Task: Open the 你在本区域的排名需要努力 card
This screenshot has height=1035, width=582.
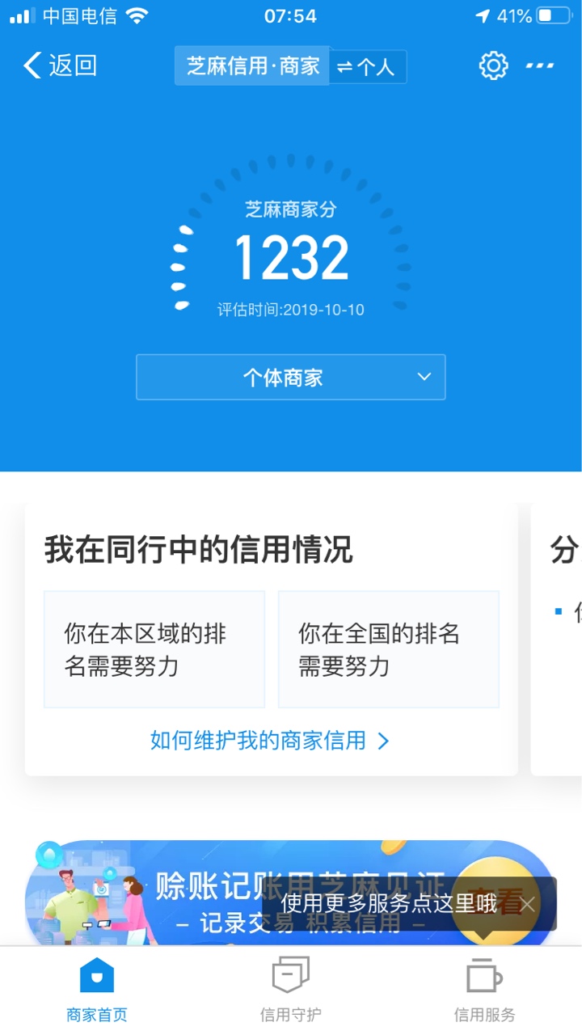Action: click(x=154, y=649)
